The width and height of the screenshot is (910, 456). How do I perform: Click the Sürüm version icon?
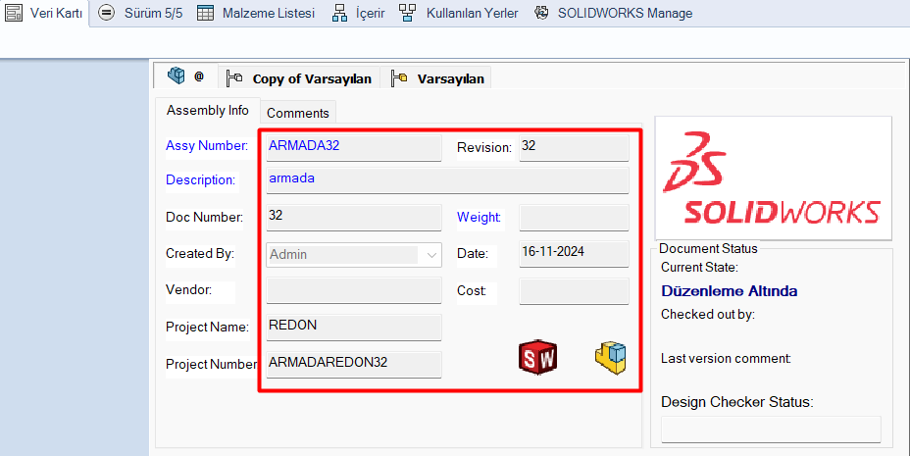point(106,13)
